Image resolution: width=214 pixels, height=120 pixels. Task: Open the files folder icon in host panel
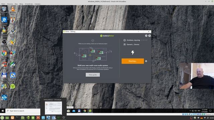23,118
